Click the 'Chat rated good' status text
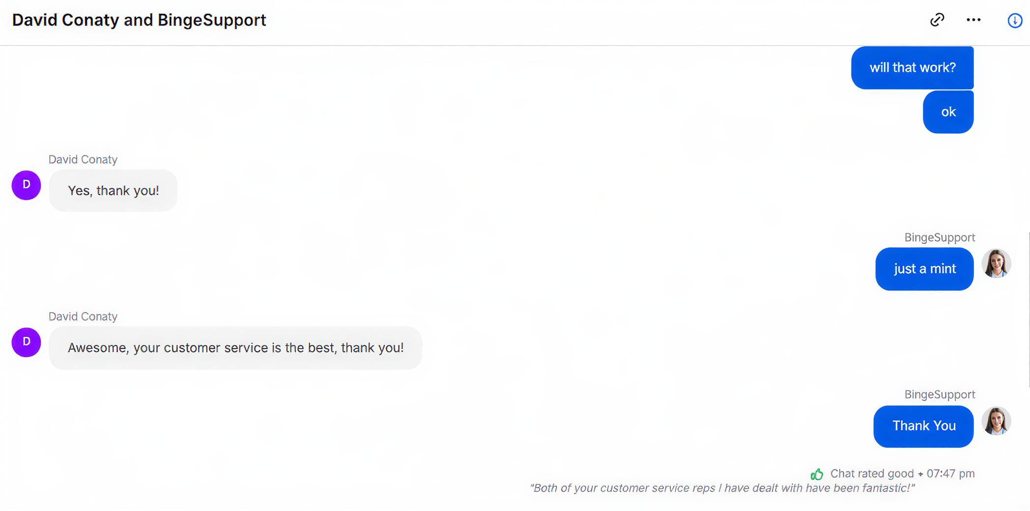Image resolution: width=1030 pixels, height=511 pixels. point(872,474)
